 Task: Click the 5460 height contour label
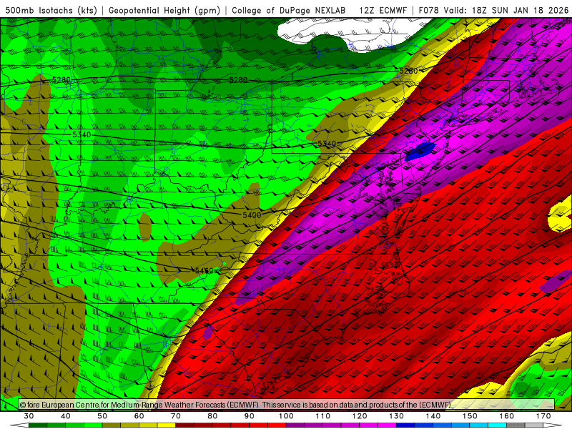pos(204,271)
